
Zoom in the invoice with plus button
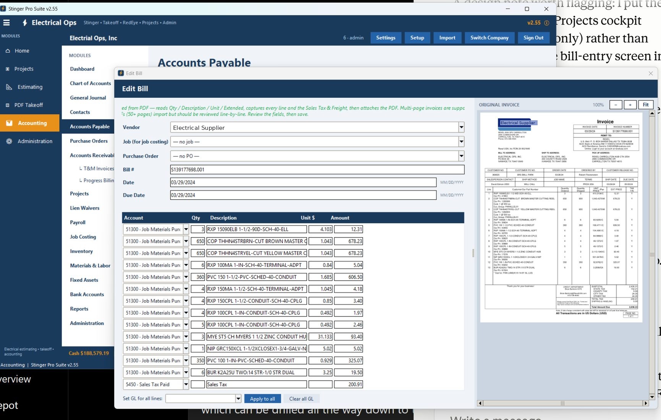click(x=630, y=105)
